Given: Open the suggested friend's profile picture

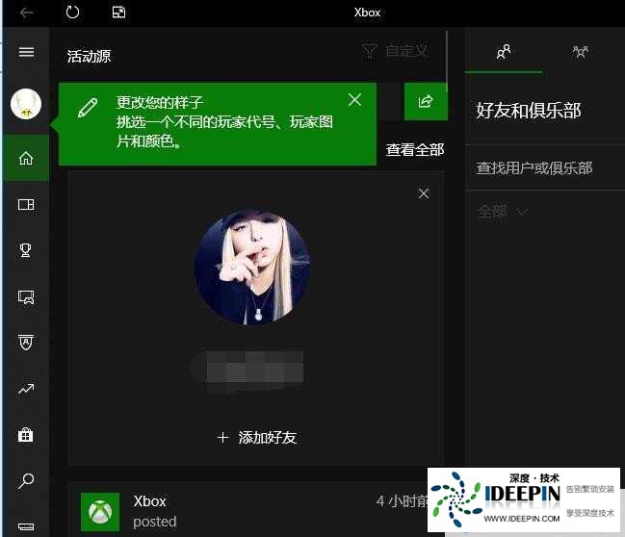Looking at the screenshot, I should click(252, 268).
